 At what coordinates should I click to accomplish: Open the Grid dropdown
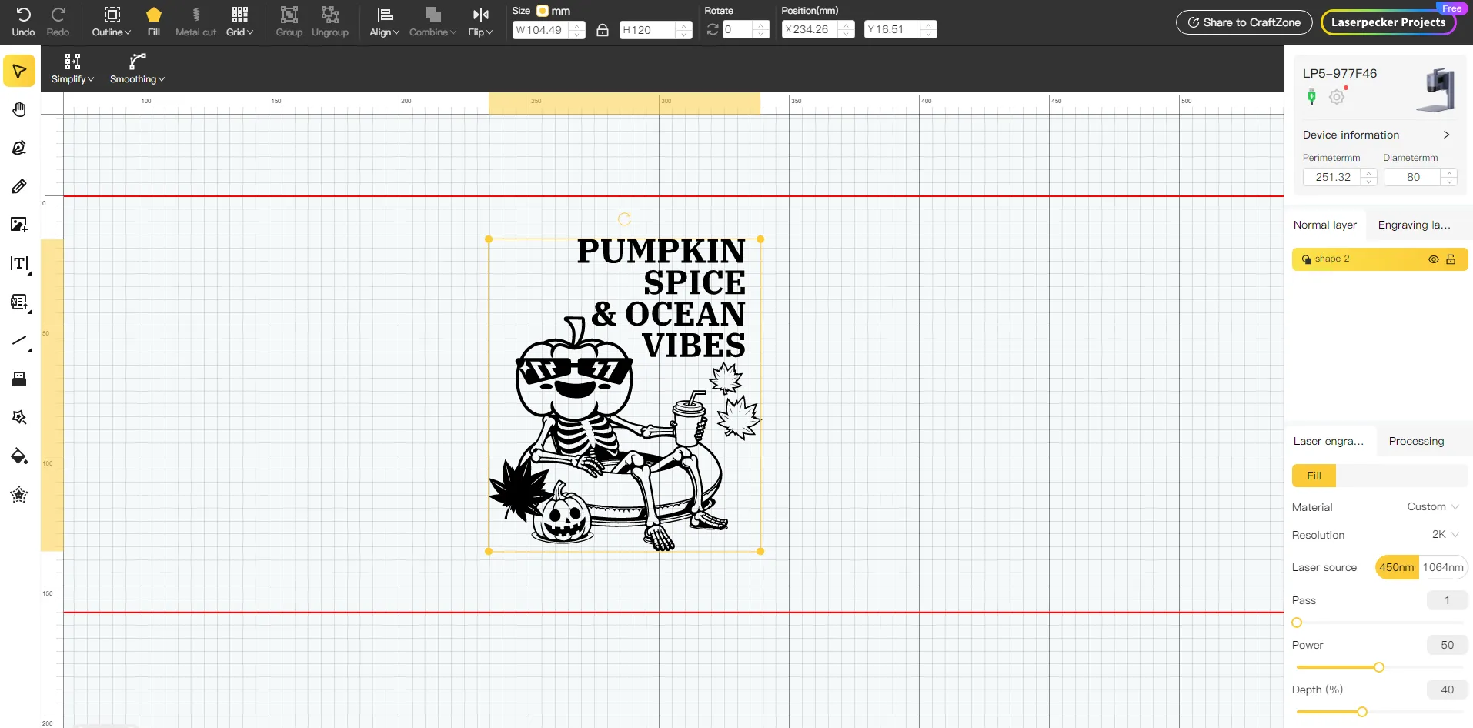(239, 22)
